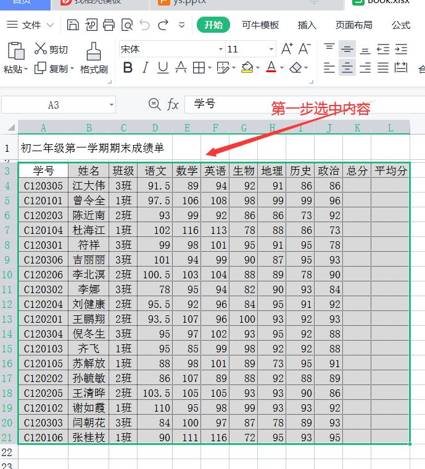Switch to the 开始 ribbon tab

[213, 25]
